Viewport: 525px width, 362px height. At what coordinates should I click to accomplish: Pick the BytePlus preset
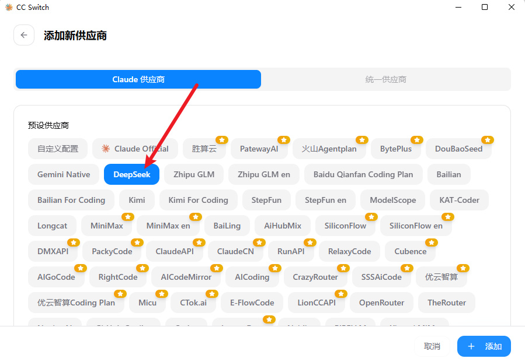tap(396, 149)
